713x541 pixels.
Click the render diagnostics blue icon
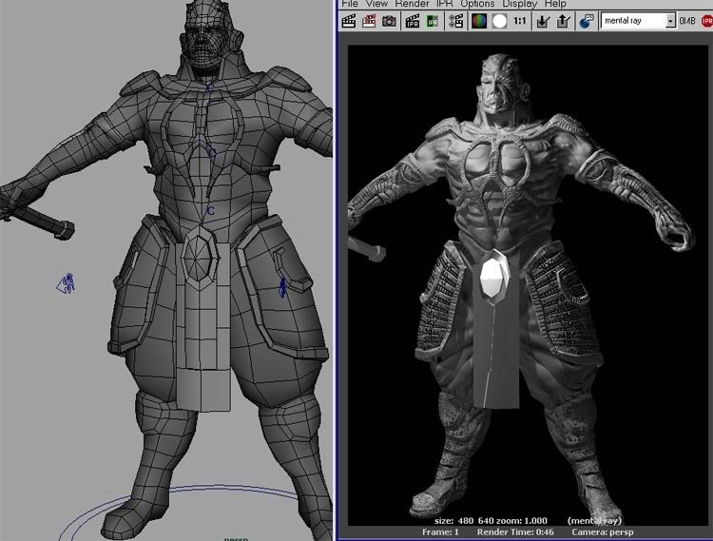click(x=587, y=21)
